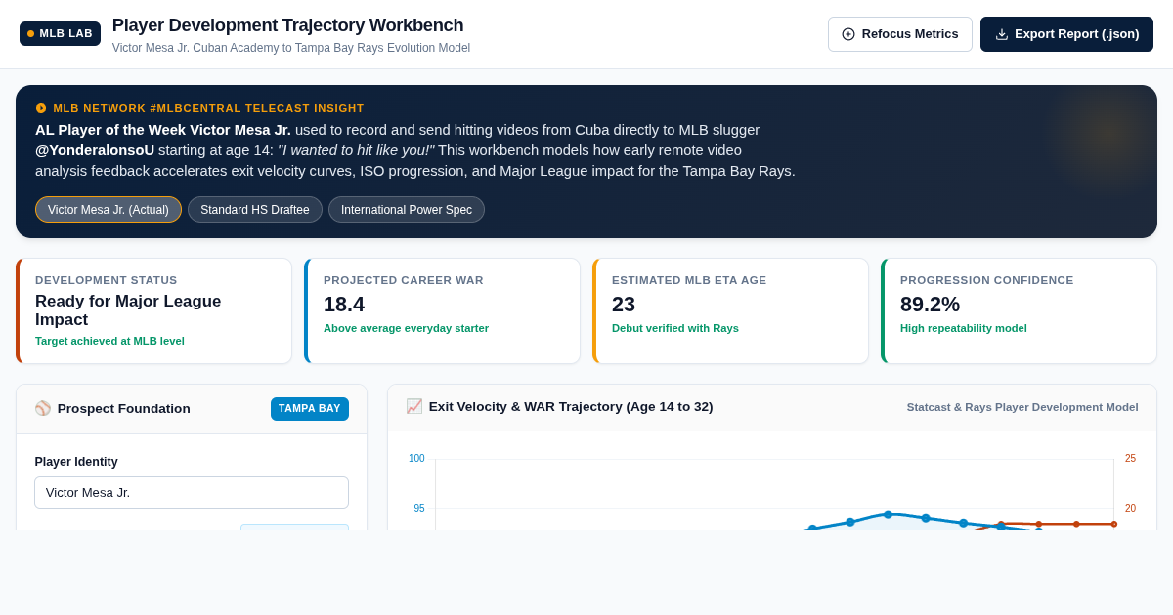Image resolution: width=1173 pixels, height=615 pixels.
Task: Click the chart icon beside Exit Velocity title
Action: pyautogui.click(x=414, y=406)
